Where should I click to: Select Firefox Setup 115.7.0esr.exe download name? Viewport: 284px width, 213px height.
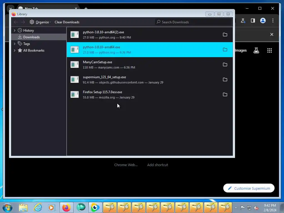(102, 92)
